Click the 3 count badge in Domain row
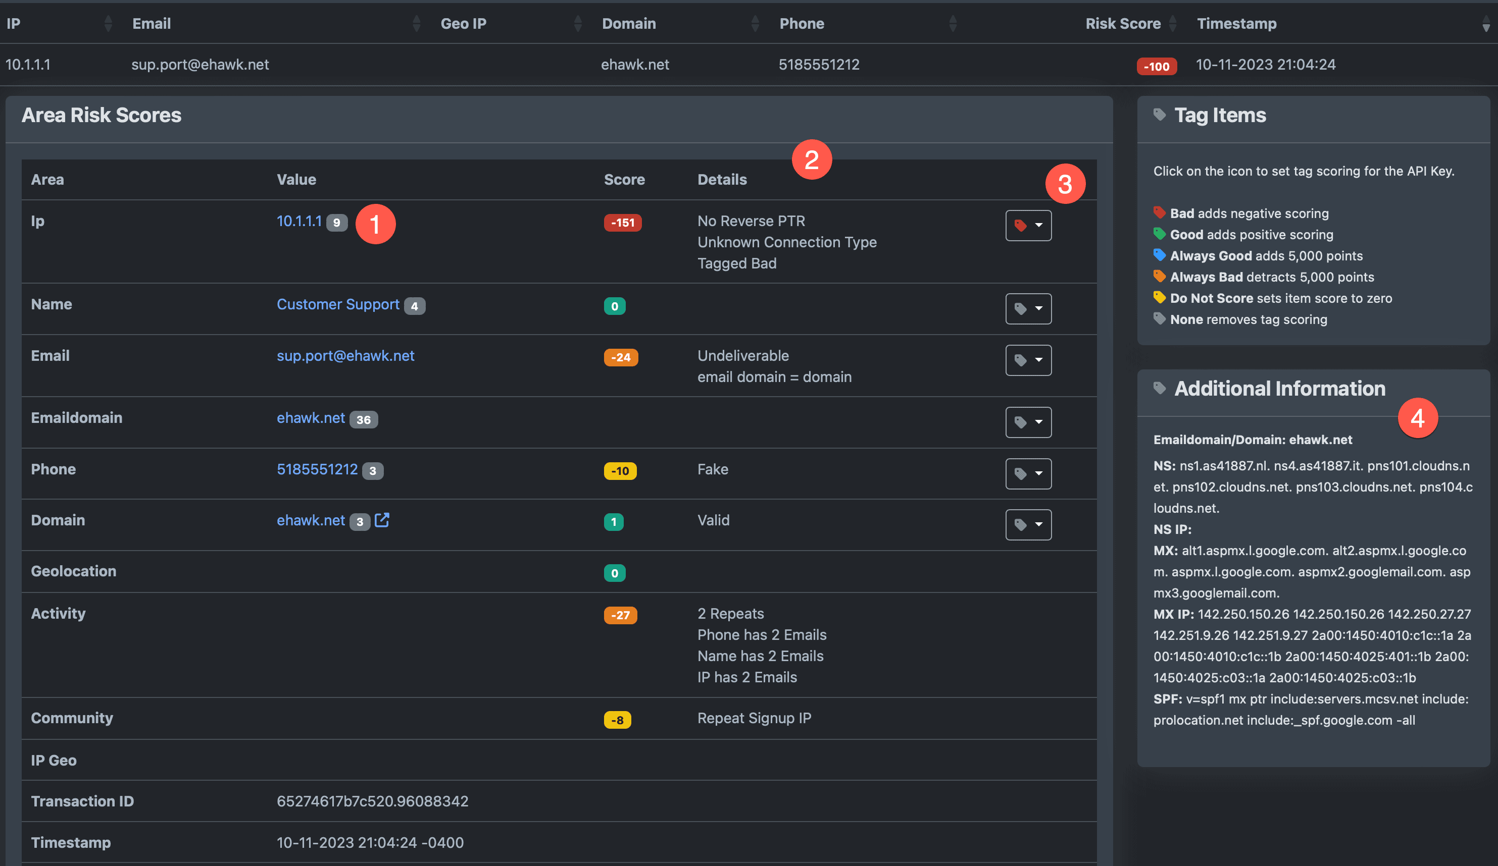1498x866 pixels. [360, 522]
